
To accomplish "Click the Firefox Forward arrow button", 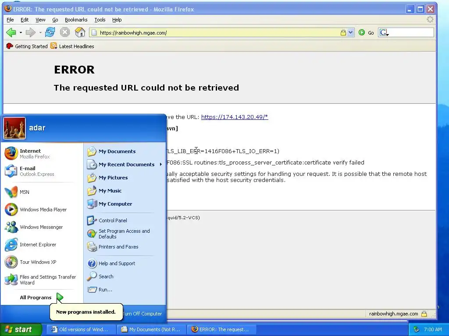I will click(30, 32).
